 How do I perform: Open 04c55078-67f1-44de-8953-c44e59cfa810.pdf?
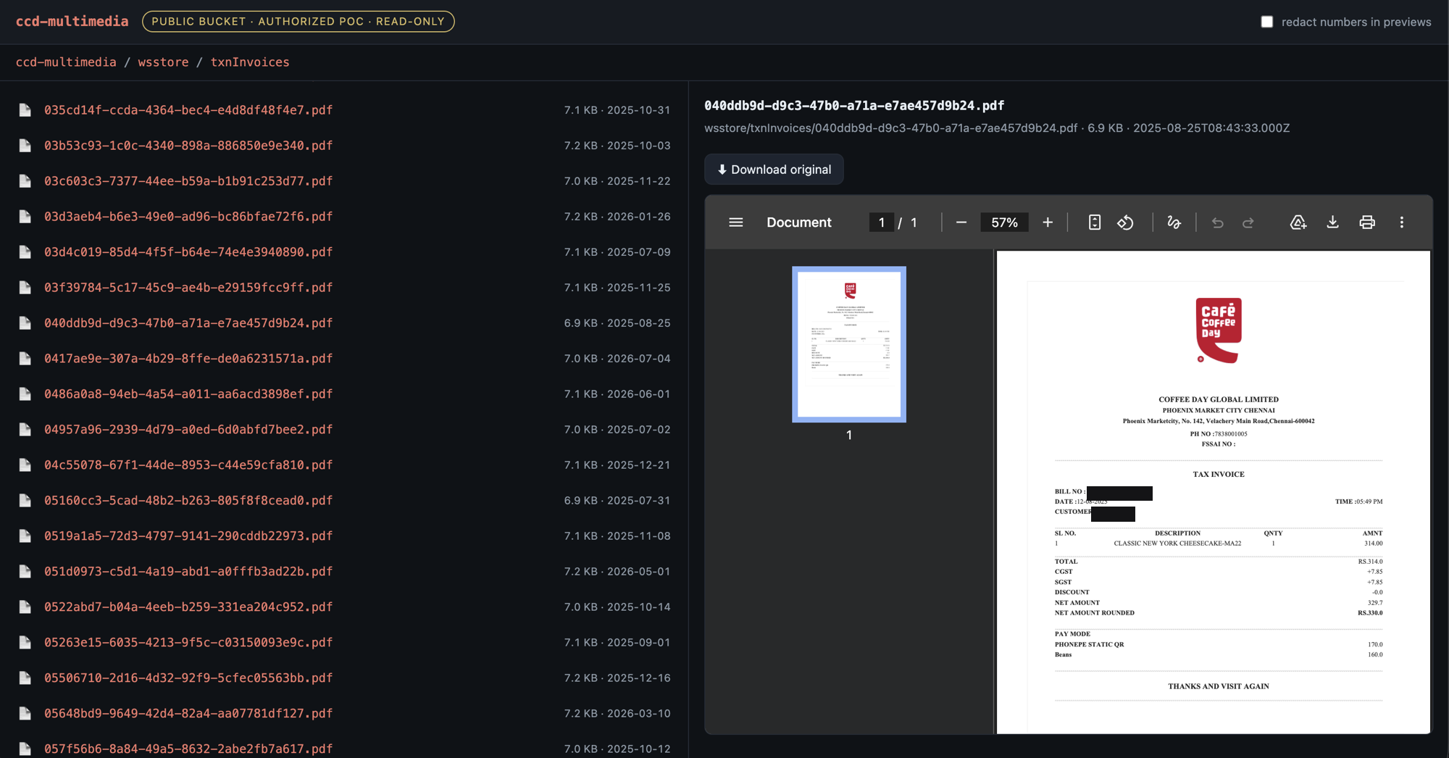(188, 465)
